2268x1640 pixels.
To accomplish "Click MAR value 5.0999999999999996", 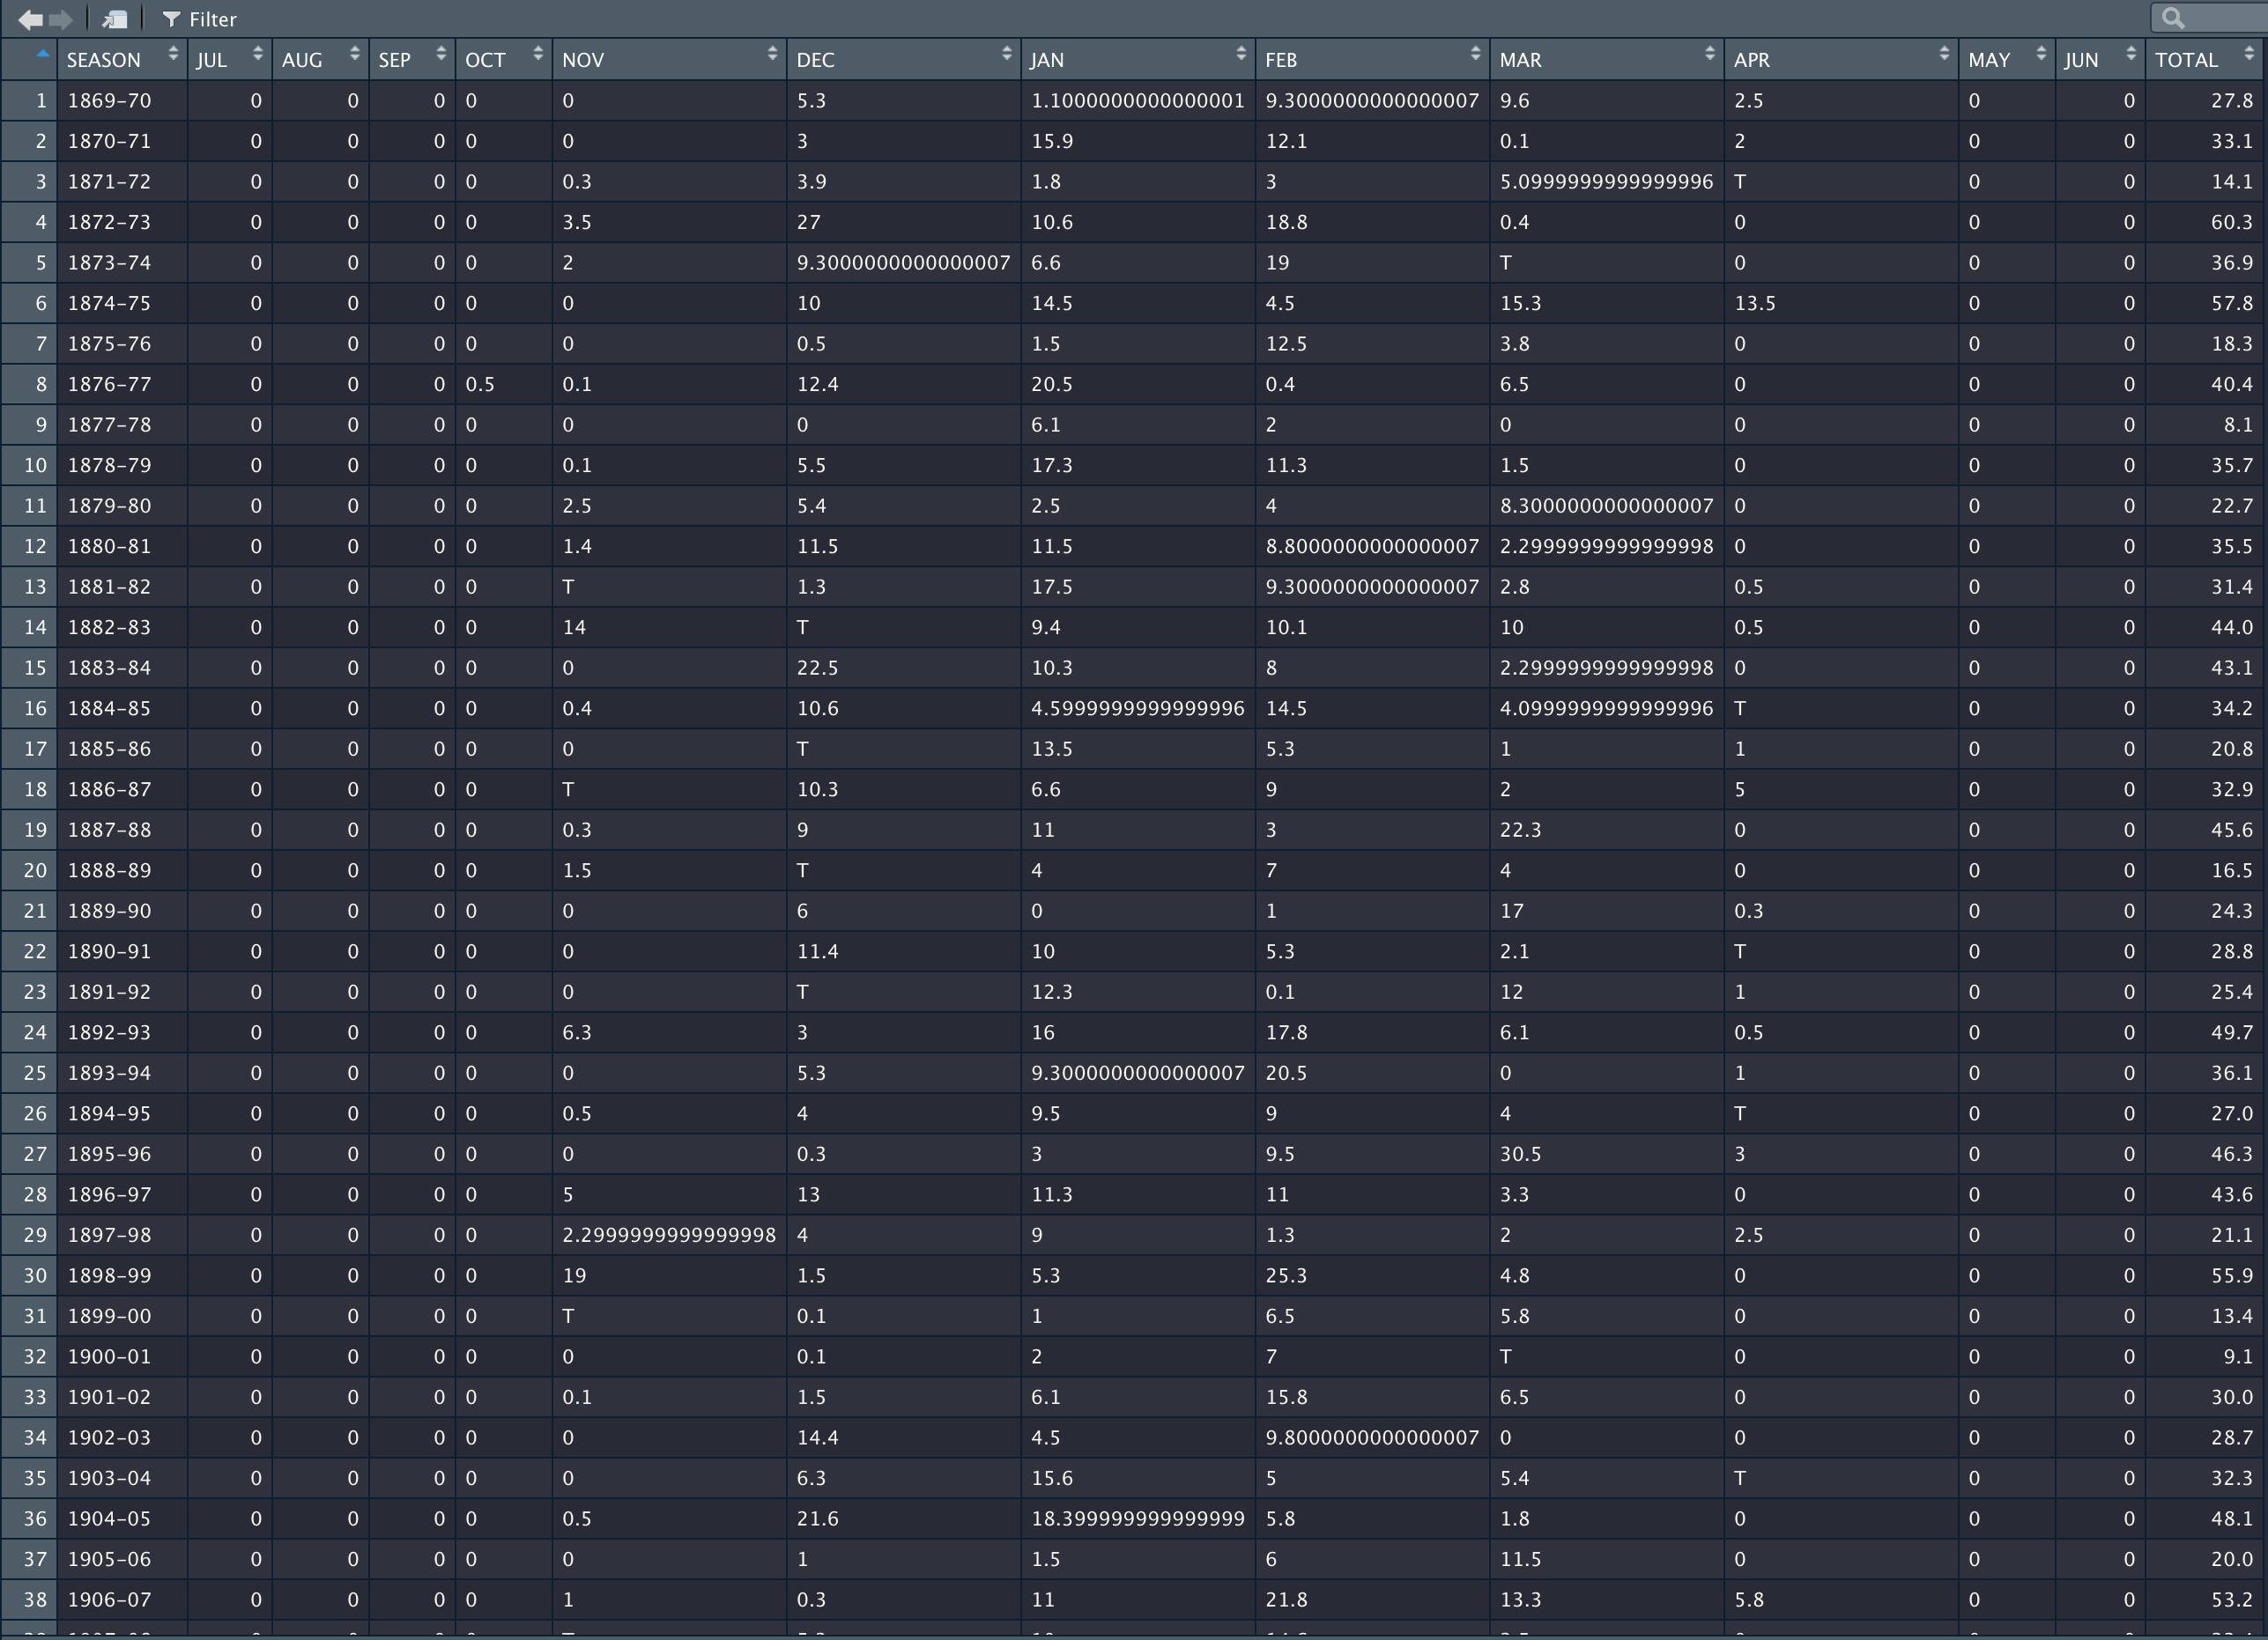I will (x=1606, y=182).
